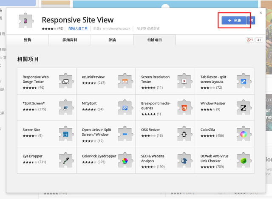
Task: Click the *Split Screen* rating (315)
Action: coord(34,109)
